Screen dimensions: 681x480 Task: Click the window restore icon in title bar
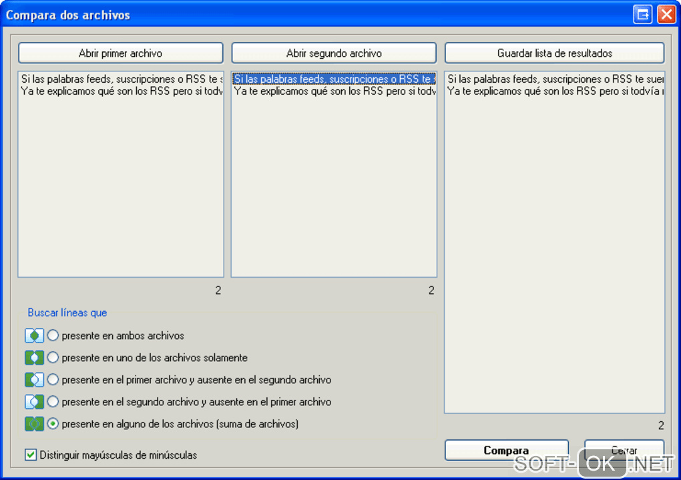coord(643,14)
